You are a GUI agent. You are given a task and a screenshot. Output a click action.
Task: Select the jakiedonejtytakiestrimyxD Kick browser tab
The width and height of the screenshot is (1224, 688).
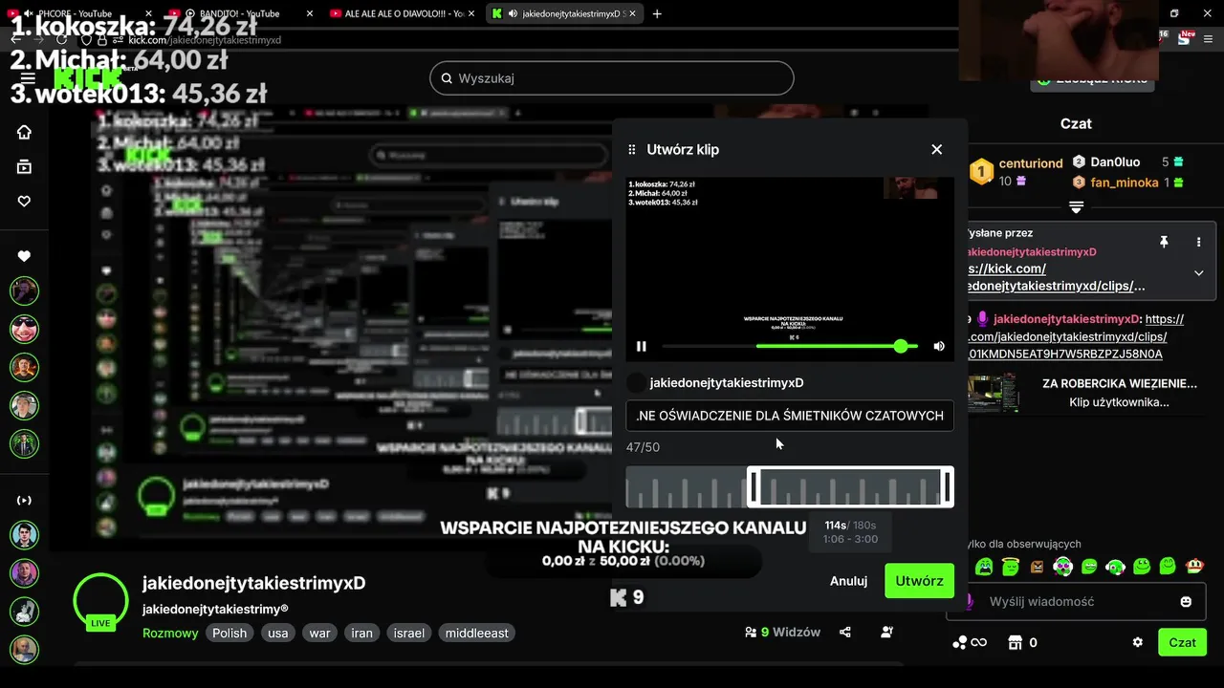[564, 13]
